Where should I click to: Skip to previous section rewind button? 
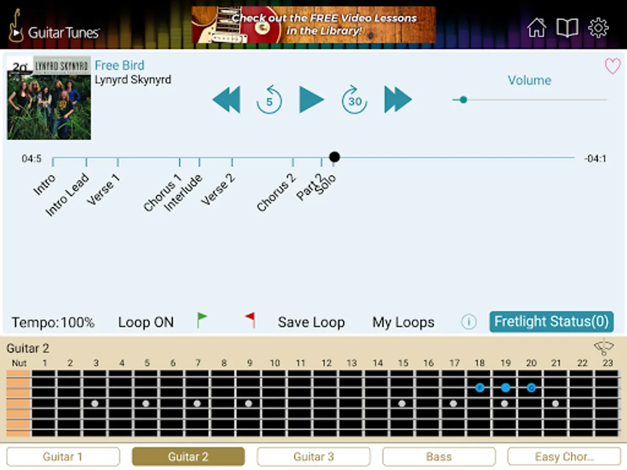[x=226, y=99]
